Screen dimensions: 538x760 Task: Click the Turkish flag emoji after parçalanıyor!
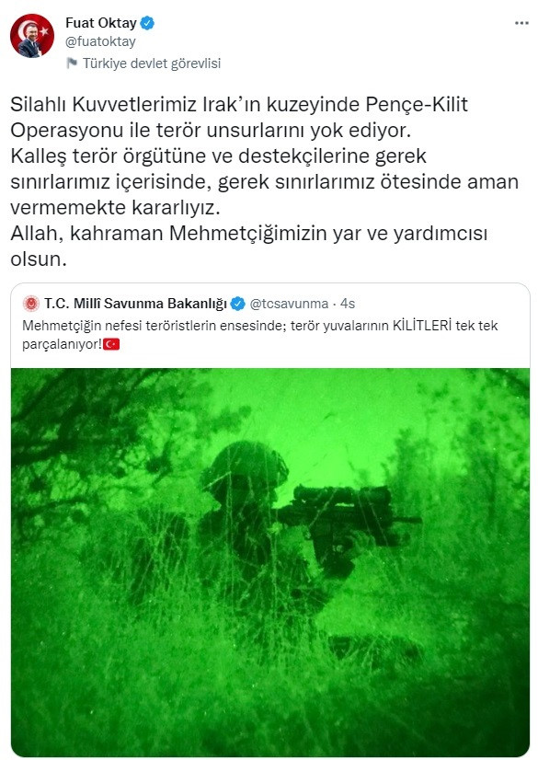pos(111,344)
